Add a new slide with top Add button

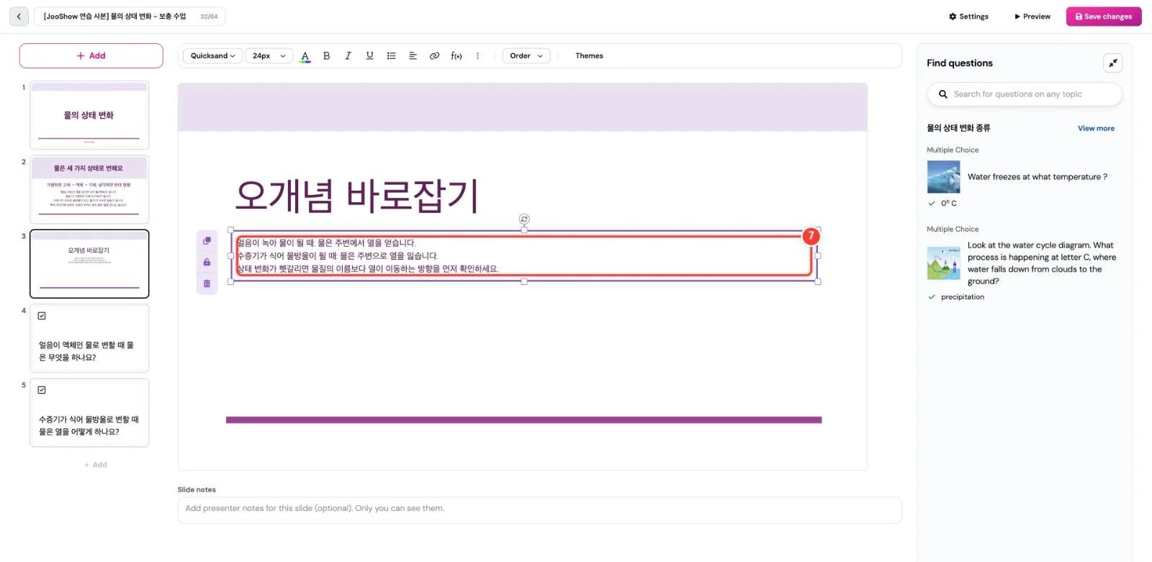tap(91, 56)
